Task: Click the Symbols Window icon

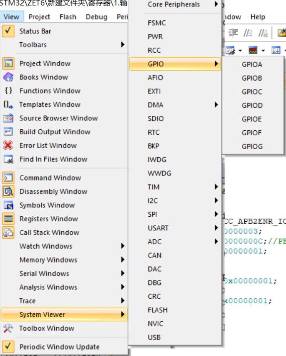Action: [8, 205]
